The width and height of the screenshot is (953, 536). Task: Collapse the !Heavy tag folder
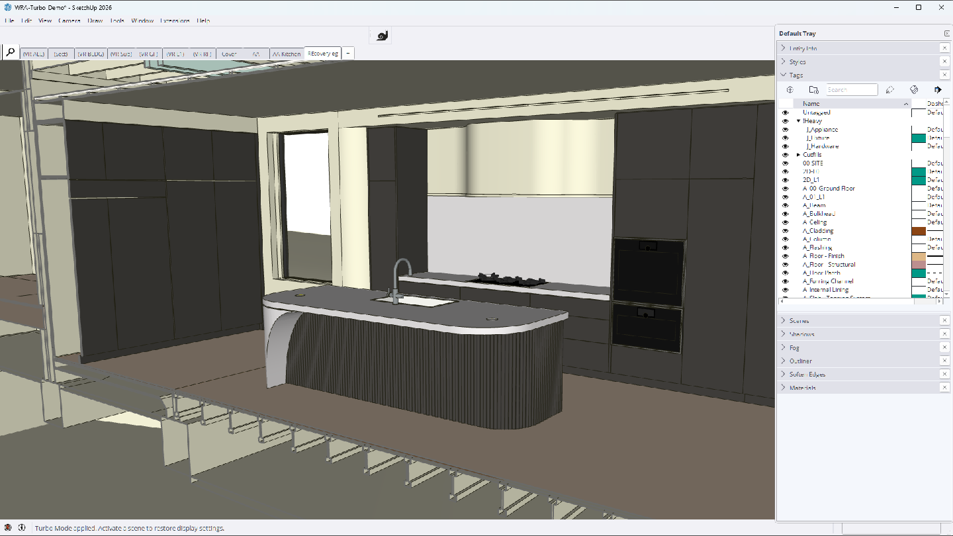[799, 121]
